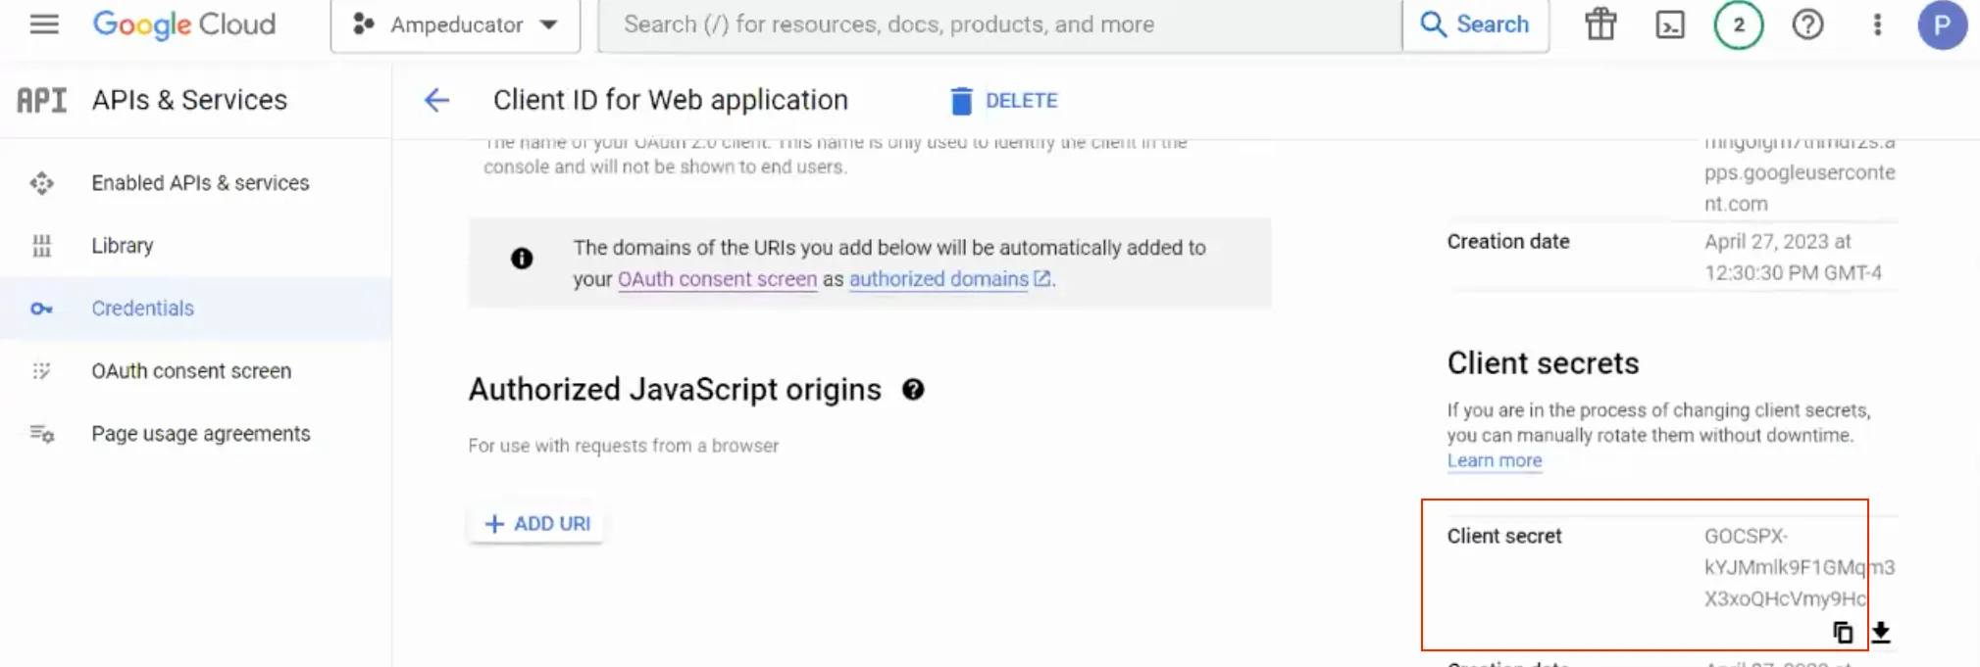This screenshot has width=1980, height=667.
Task: Select the 'Client ID for Web application' heading
Action: click(671, 100)
